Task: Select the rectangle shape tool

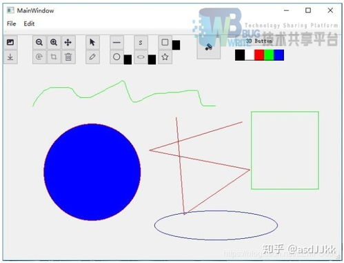Action: [x=165, y=42]
